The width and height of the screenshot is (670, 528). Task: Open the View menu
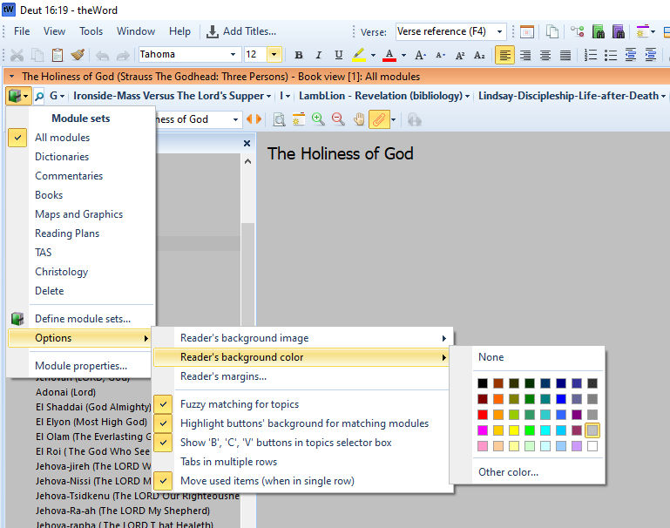(x=54, y=31)
